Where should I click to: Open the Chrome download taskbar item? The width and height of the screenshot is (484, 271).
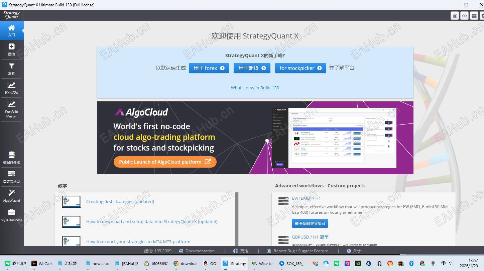(x=185, y=264)
